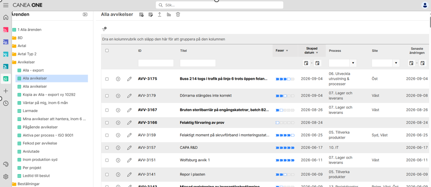Open the green cases module icon
431x187 pixels.
point(6,79)
